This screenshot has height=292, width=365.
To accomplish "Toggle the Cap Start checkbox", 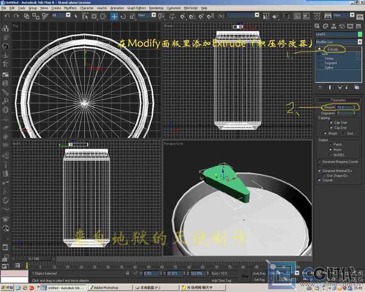I will [331, 123].
